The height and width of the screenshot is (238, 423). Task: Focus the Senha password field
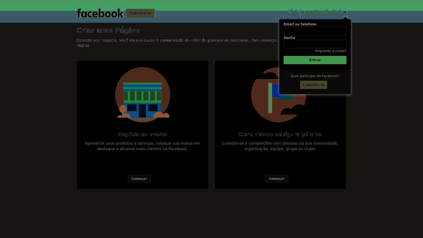315,44
